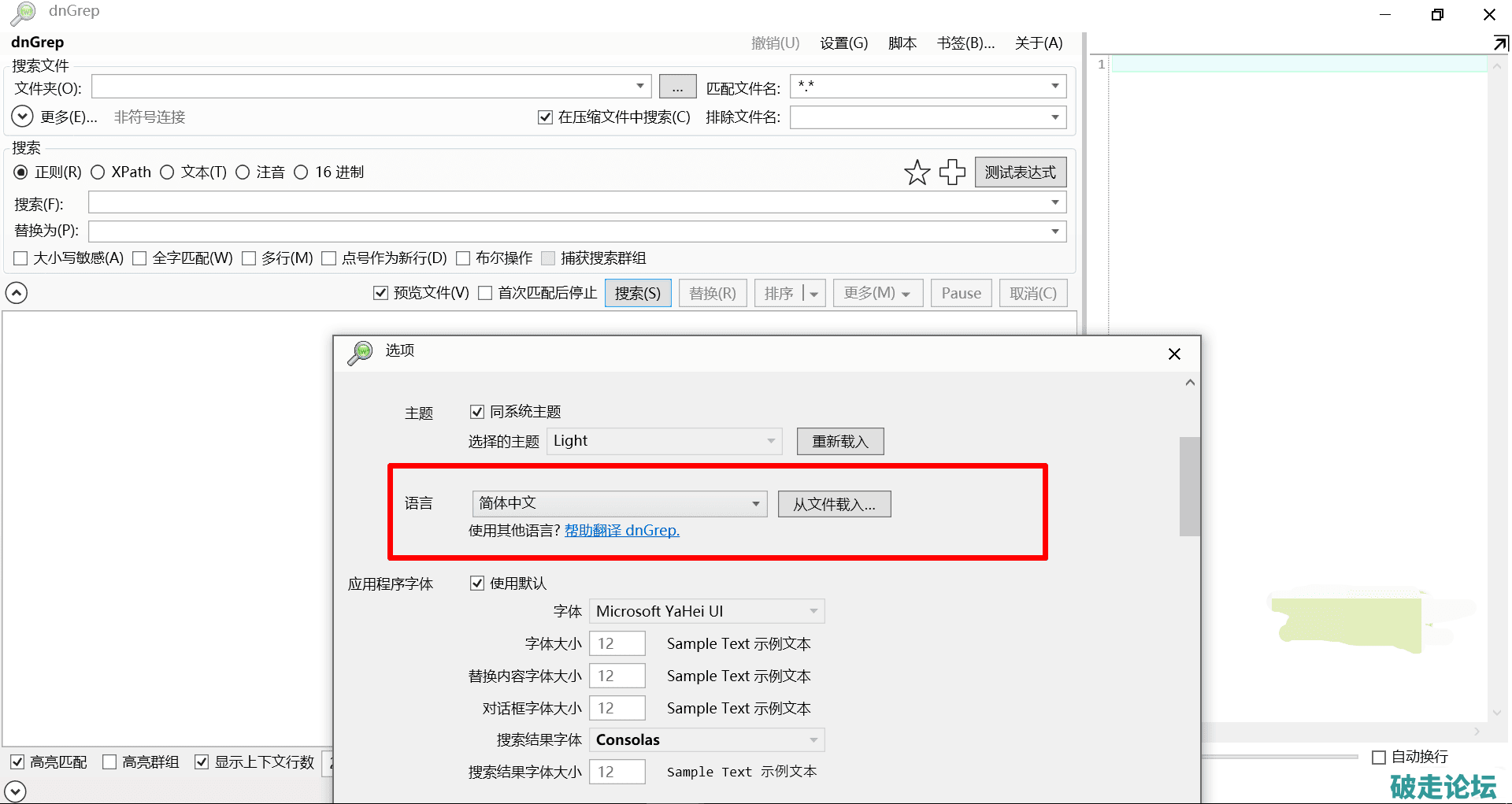Open the 关于(A) menu
The image size is (1512, 804).
(x=1038, y=43)
